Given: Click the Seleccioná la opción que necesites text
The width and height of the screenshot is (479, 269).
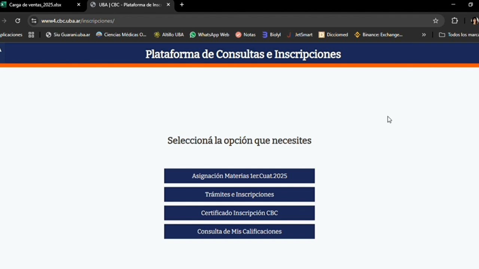Looking at the screenshot, I should pos(239,140).
